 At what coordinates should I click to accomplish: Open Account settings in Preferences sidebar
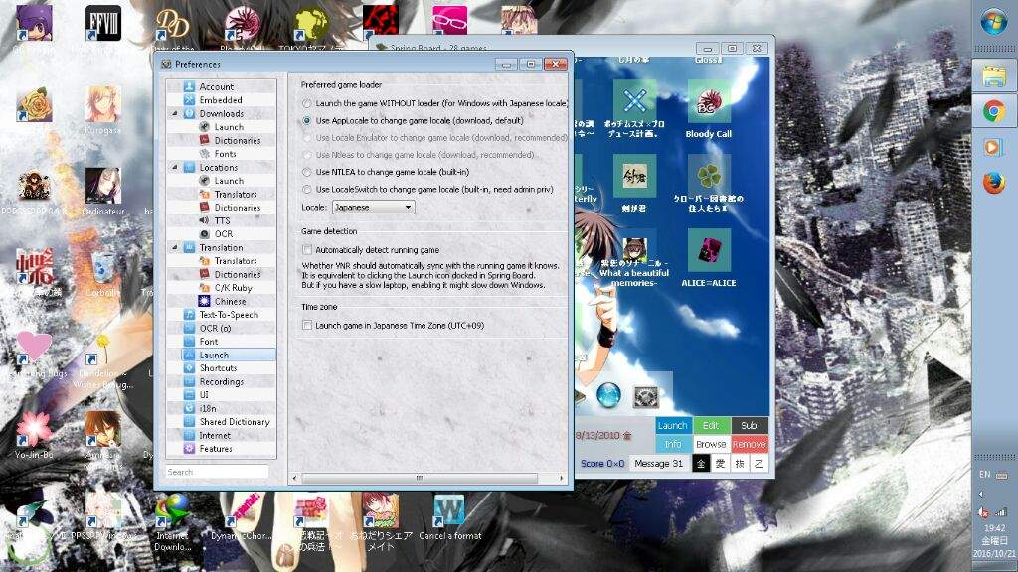click(x=216, y=87)
